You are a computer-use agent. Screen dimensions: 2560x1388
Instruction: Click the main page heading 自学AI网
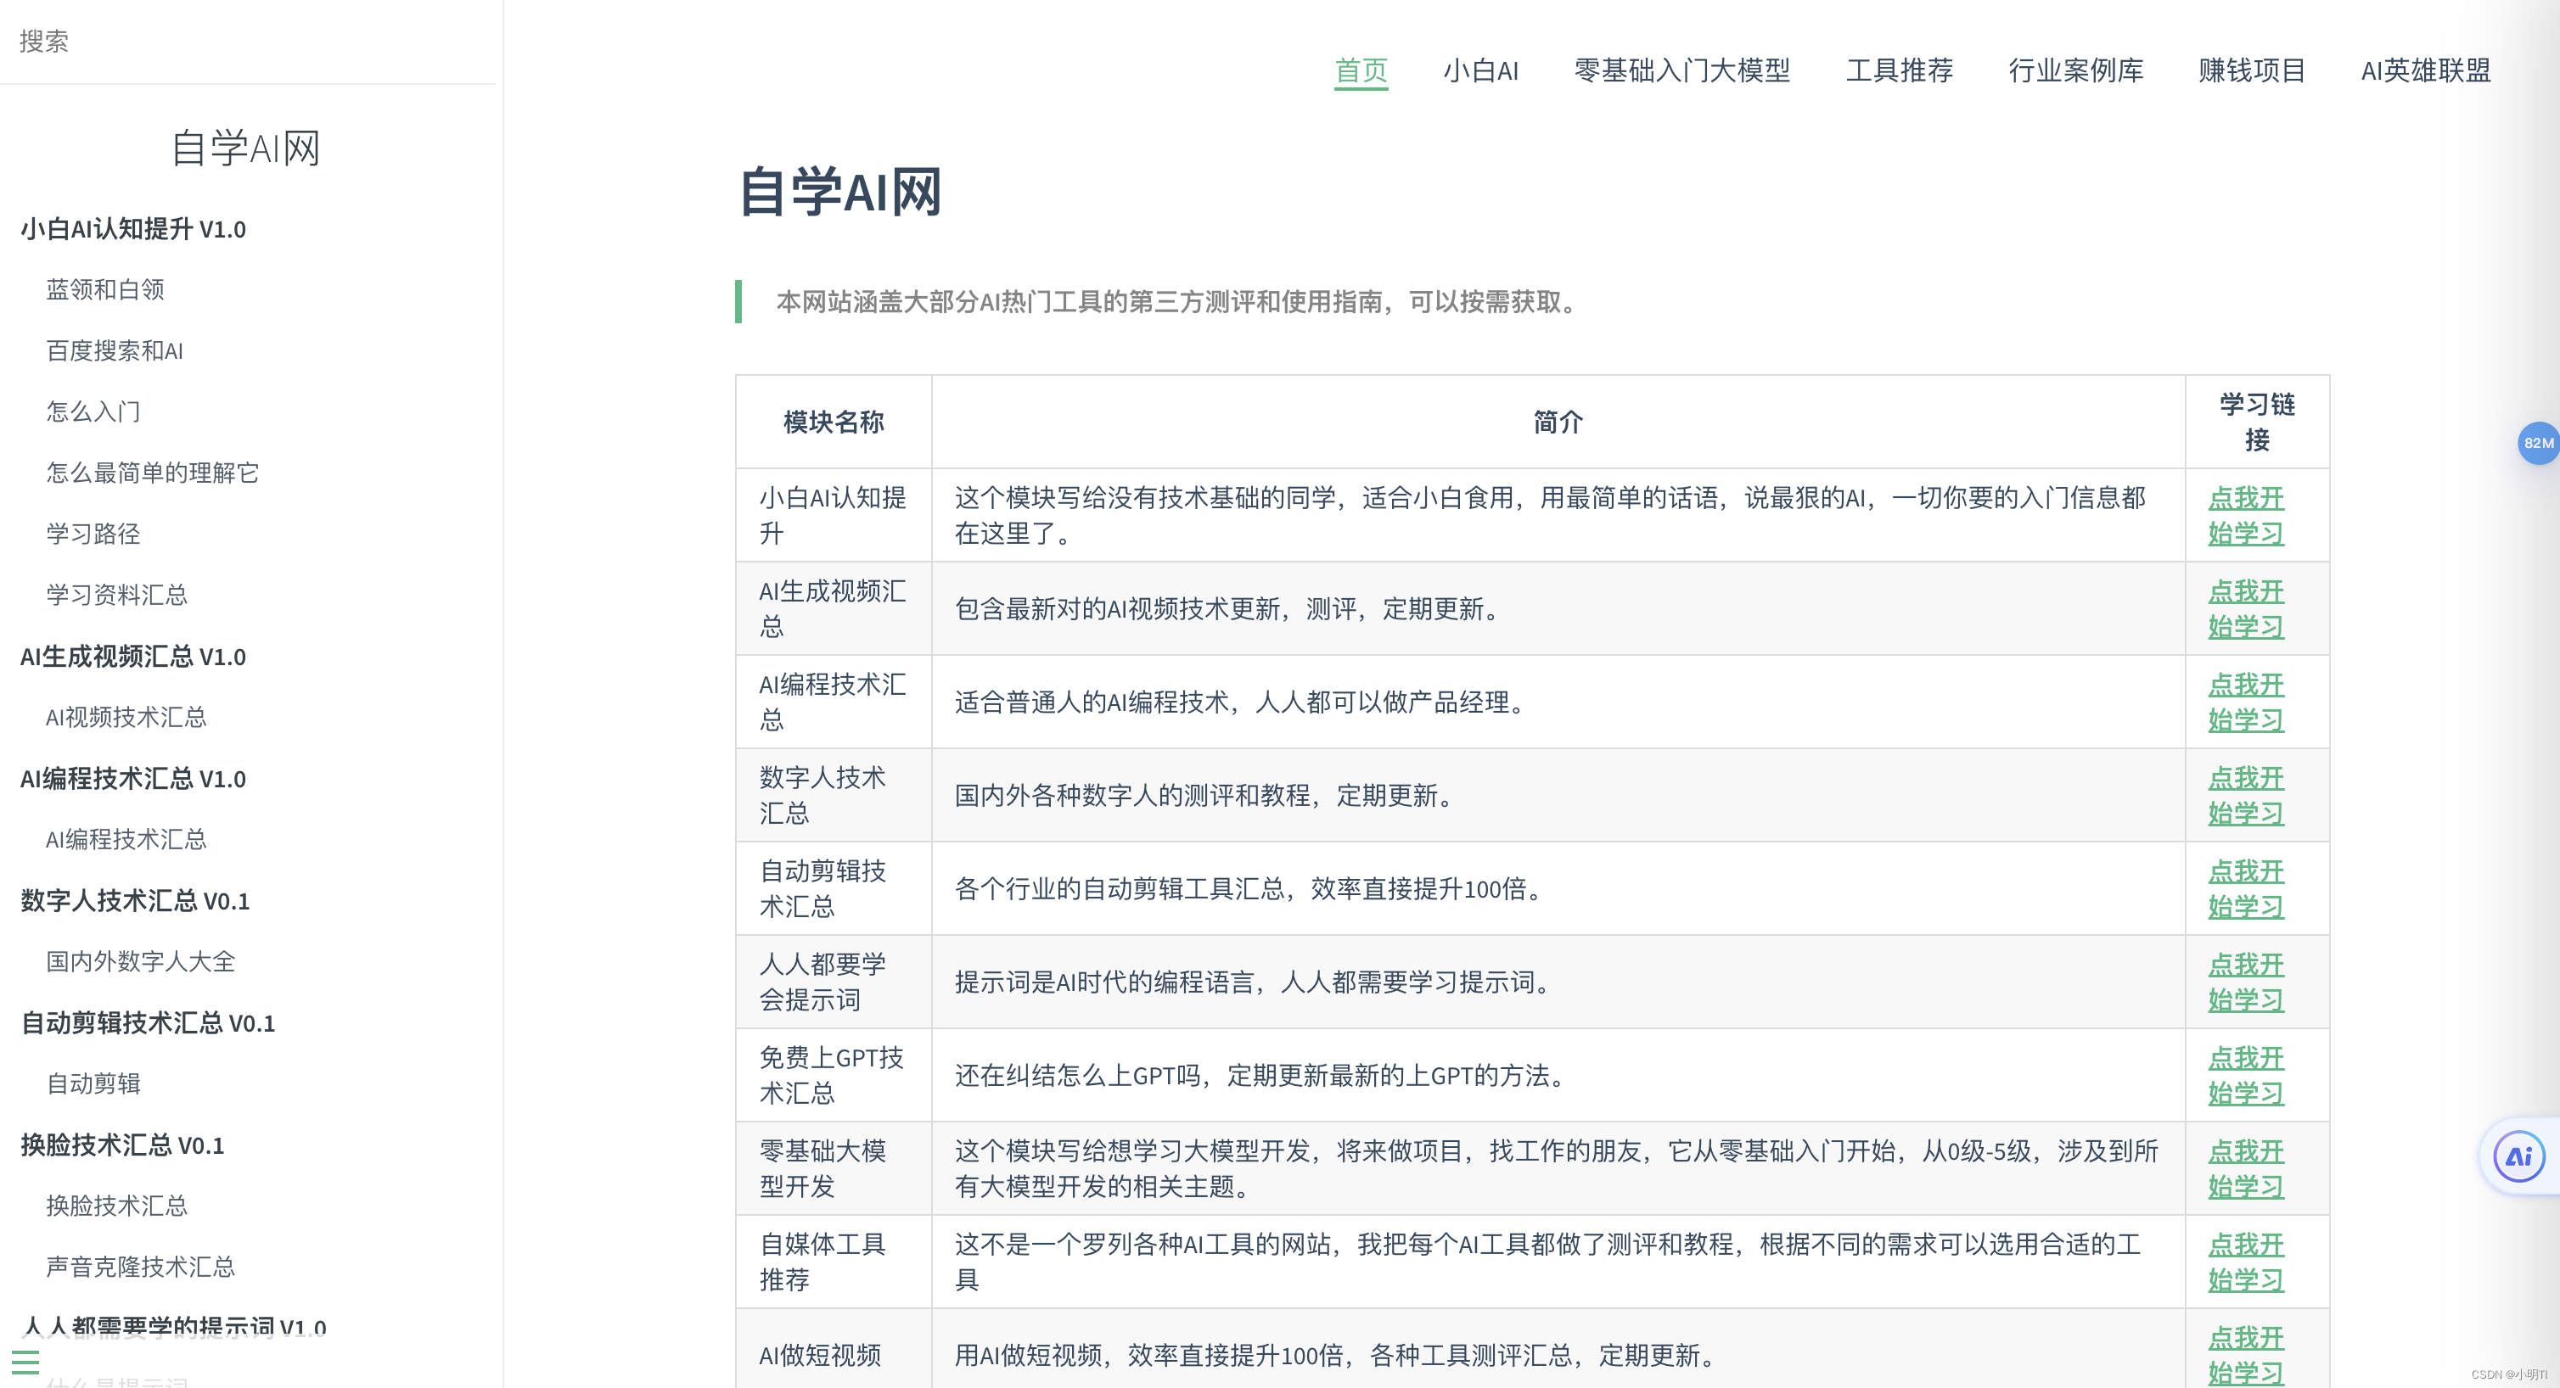tap(839, 191)
